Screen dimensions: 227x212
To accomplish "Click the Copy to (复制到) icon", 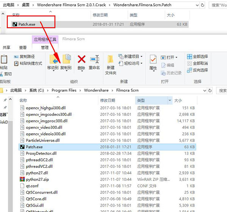I will click(x=66, y=61).
